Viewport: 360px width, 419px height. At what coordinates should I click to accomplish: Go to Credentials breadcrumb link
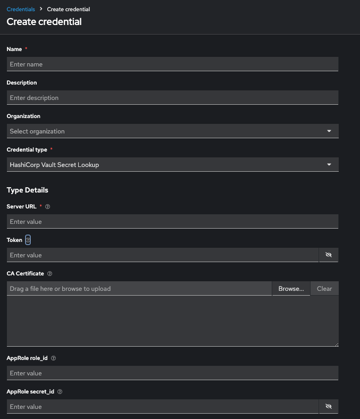click(x=21, y=9)
